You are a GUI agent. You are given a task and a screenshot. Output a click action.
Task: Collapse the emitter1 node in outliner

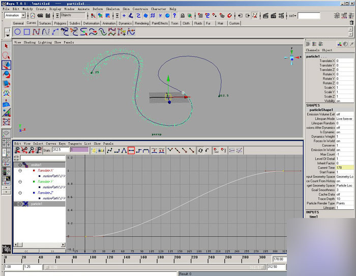[x=20, y=165]
